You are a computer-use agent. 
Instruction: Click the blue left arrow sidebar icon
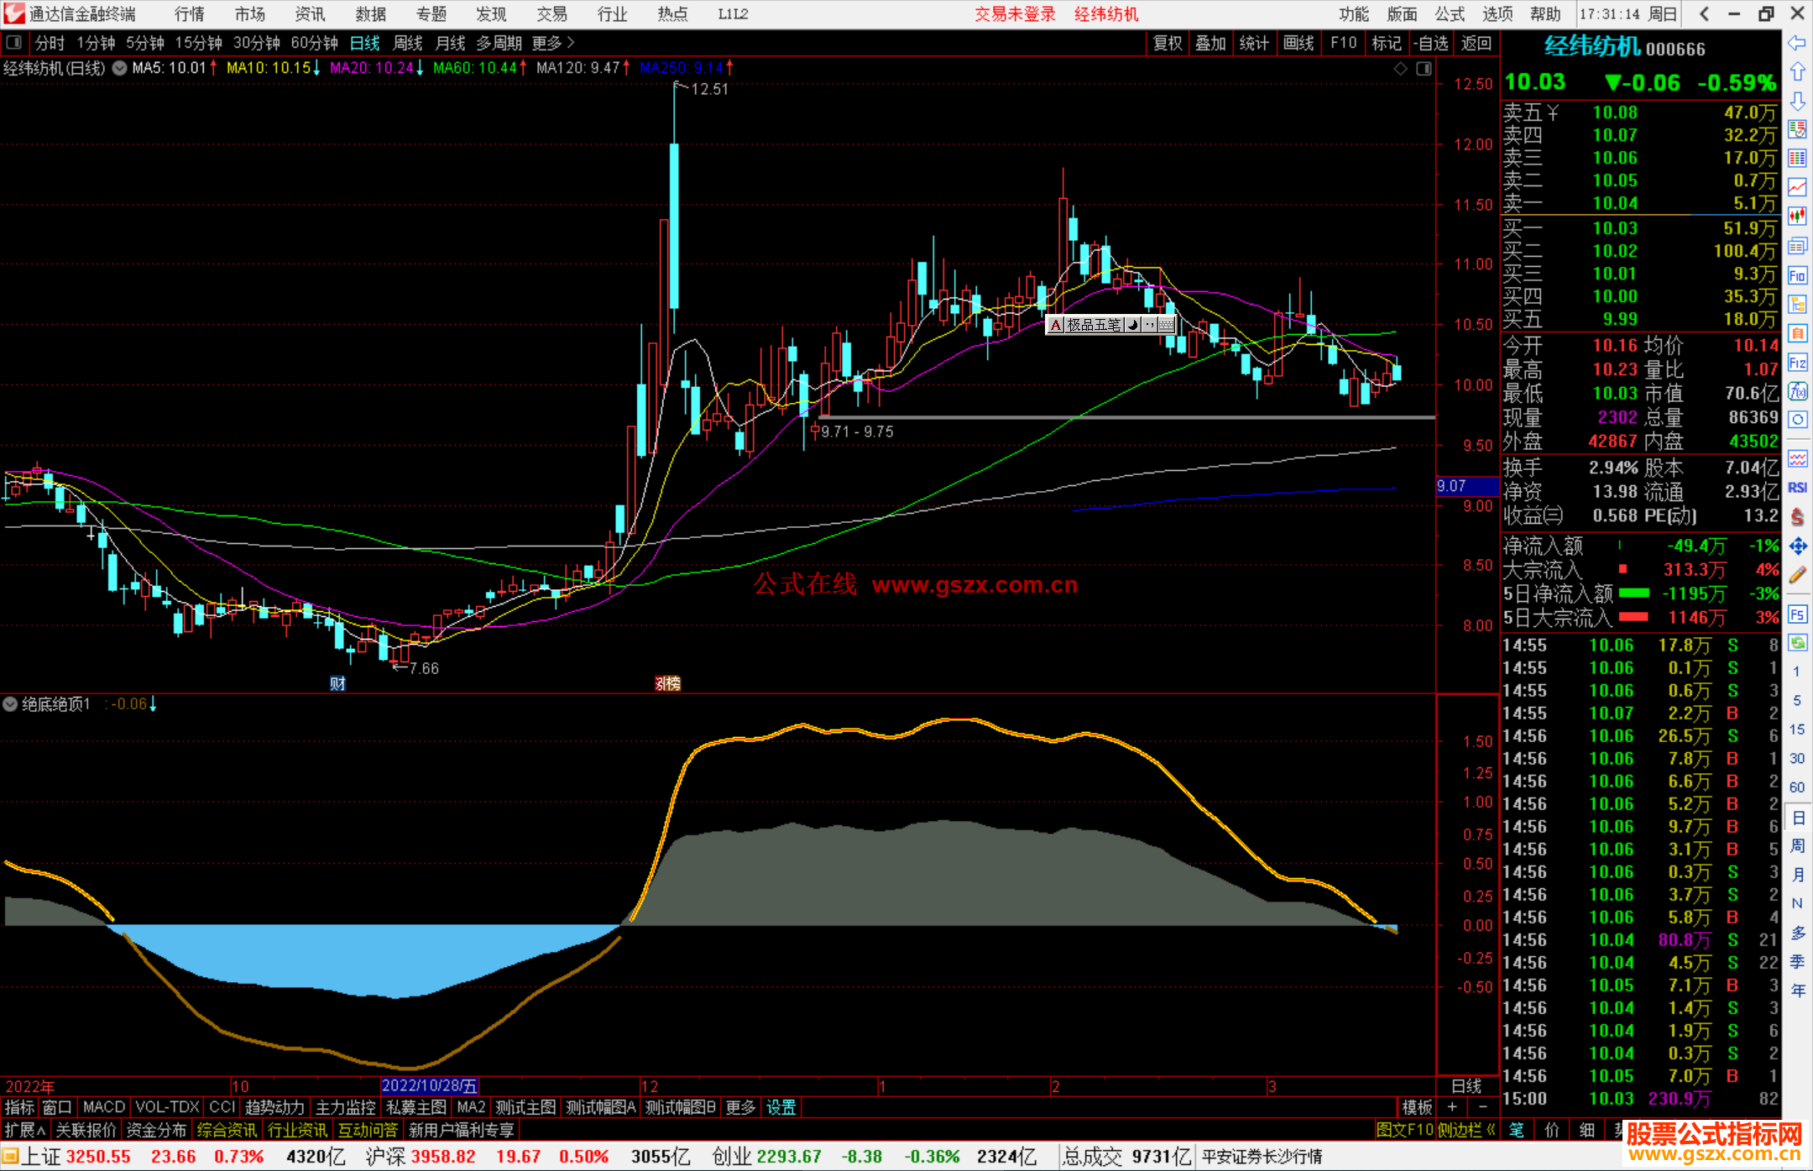click(x=1797, y=43)
